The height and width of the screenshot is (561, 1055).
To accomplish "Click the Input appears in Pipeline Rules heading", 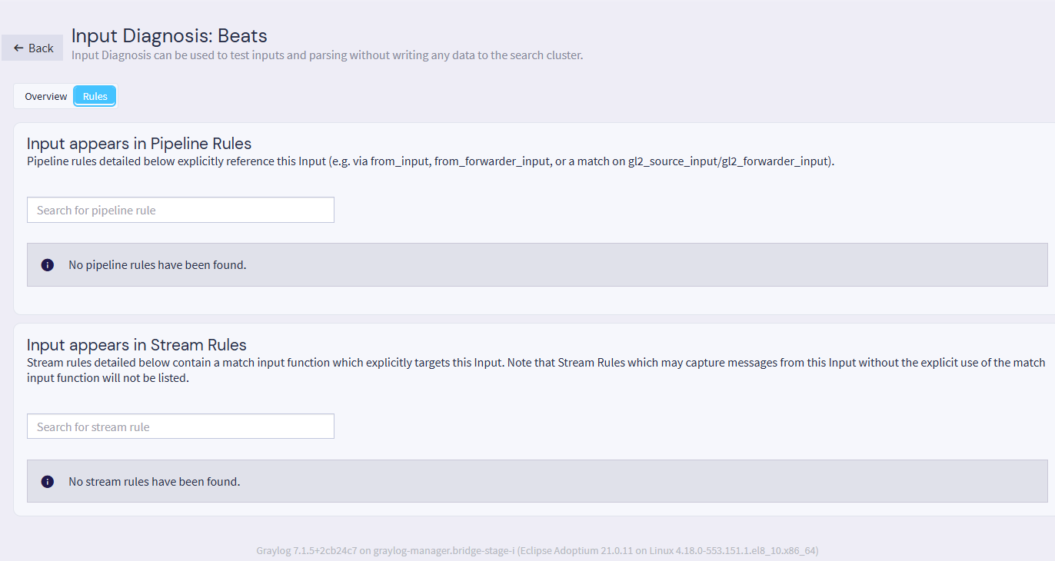I will coord(139,143).
